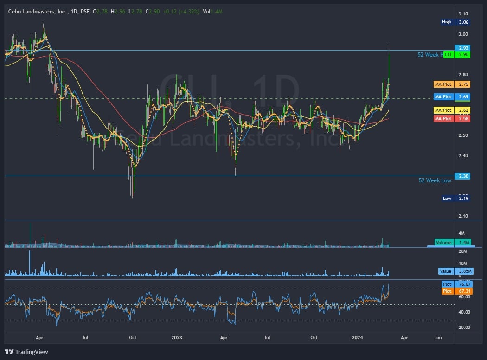This screenshot has height=360, width=487.
Task: Click the 2023 label on time axis
Action: coord(178,338)
